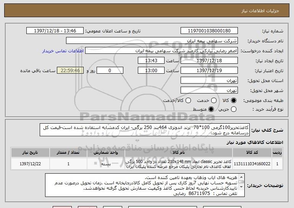This screenshot has width=294, height=208.
Task: Click the general need description text box
Action: (145, 130)
